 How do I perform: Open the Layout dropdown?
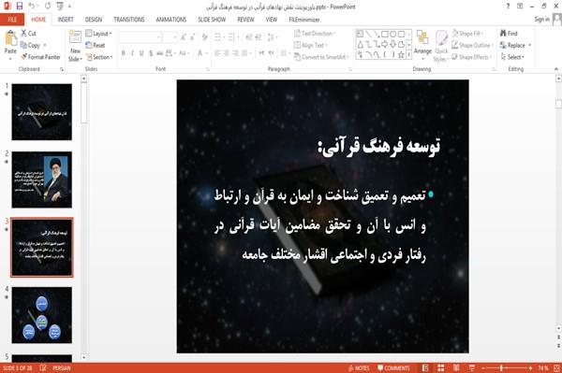click(x=98, y=34)
